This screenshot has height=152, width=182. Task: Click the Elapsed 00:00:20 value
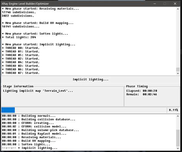150,91
